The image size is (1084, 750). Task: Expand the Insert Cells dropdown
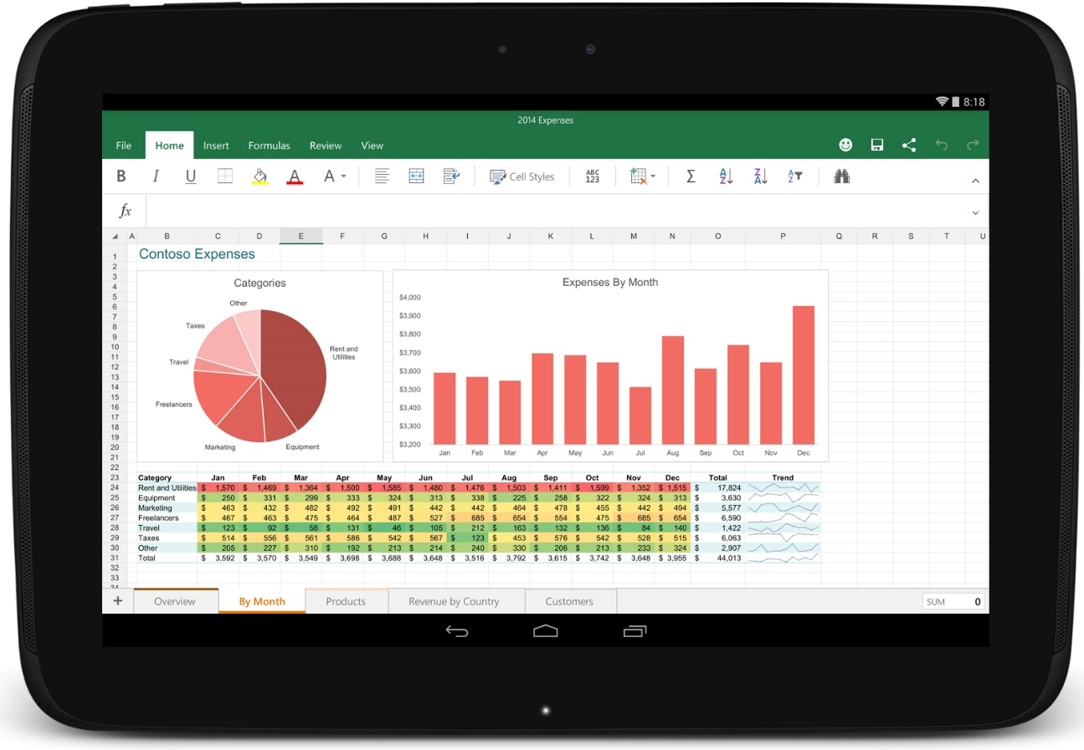click(x=640, y=176)
